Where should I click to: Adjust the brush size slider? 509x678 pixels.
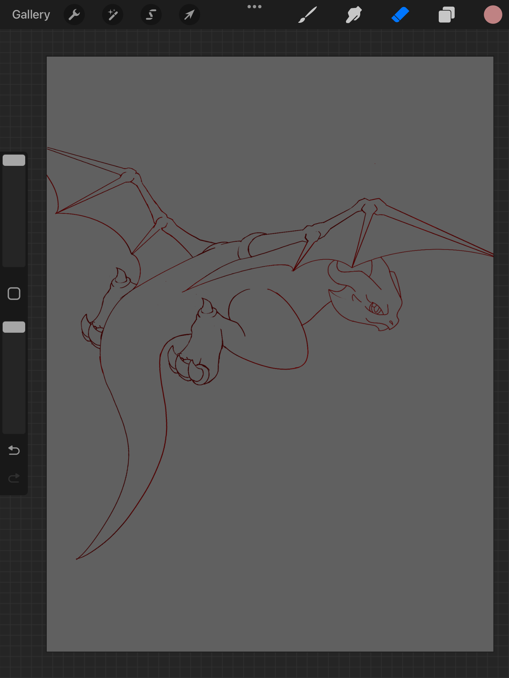(14, 210)
